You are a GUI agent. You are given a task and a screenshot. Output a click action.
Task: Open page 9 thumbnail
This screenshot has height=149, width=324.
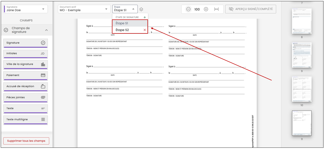coord(302,55)
